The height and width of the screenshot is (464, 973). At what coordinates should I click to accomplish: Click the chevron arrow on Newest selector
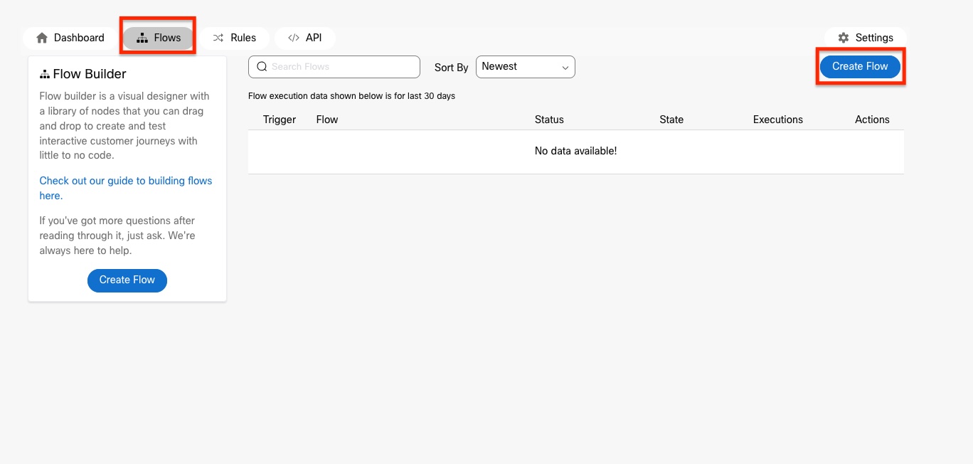[x=565, y=68]
